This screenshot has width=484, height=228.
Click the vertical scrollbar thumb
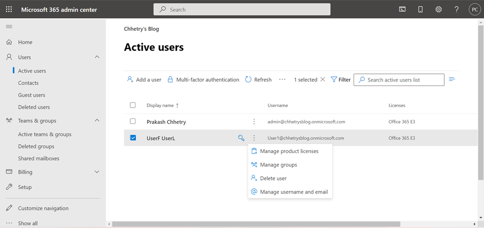(481, 102)
